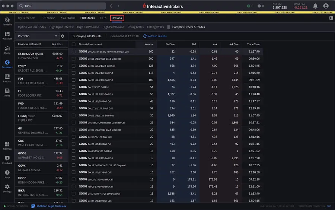Open the Settings gear in sidebar
This screenshot has width=335, height=210.
(7, 187)
